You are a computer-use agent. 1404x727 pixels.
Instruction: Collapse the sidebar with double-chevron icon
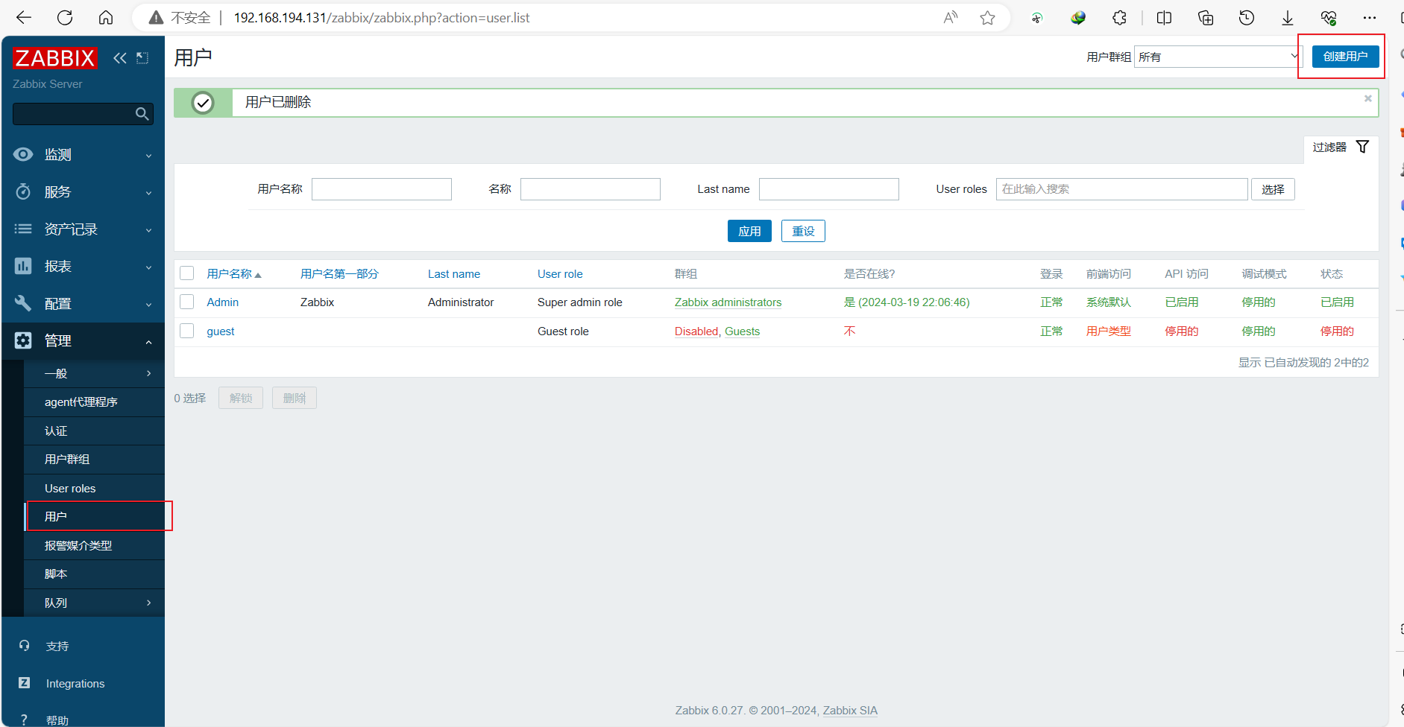coord(120,58)
